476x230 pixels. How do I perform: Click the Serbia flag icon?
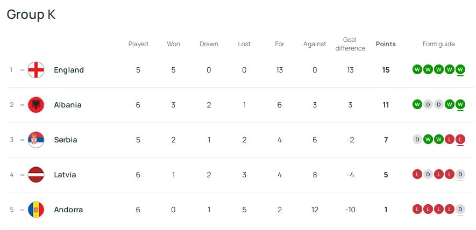click(36, 140)
